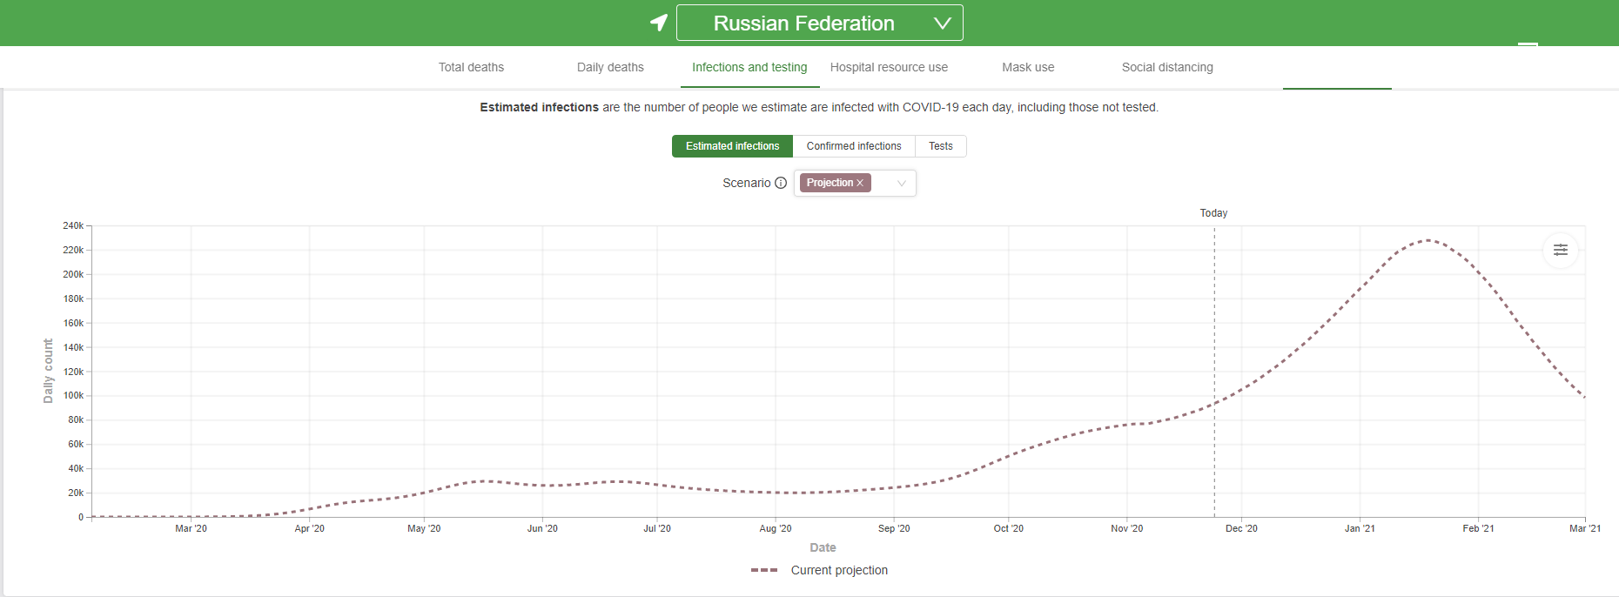Click the Today marker label

(x=1213, y=213)
